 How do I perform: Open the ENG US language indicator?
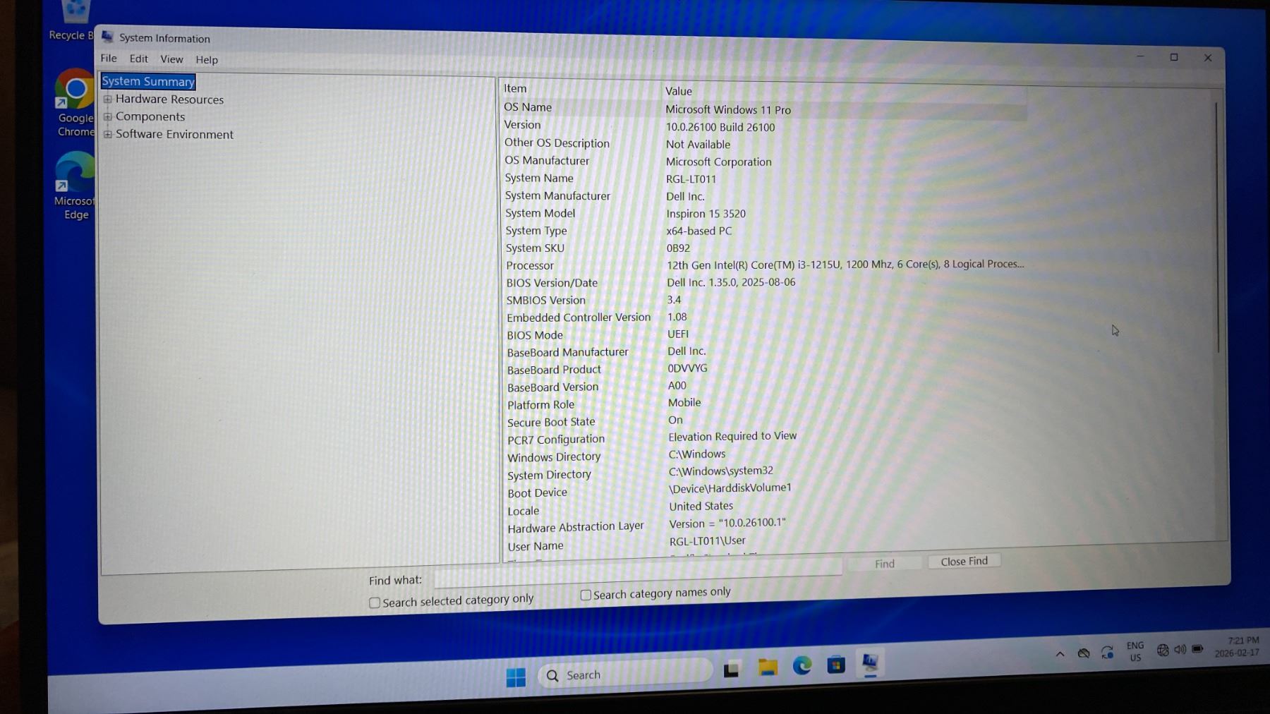(x=1135, y=651)
